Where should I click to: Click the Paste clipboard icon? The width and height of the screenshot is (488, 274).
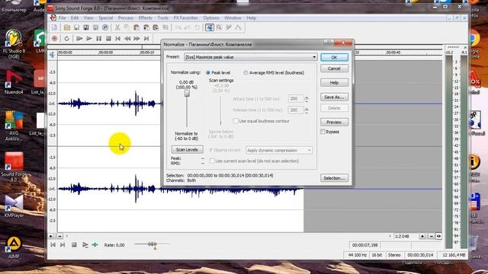pyautogui.click(x=136, y=27)
